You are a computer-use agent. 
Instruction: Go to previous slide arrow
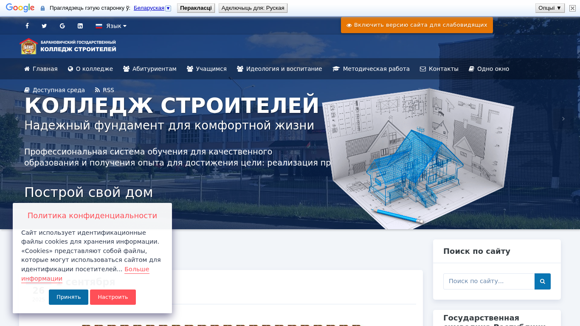pos(17,119)
